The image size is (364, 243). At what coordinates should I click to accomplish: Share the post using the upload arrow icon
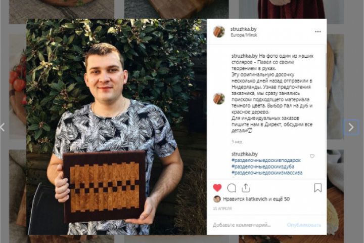click(x=246, y=188)
